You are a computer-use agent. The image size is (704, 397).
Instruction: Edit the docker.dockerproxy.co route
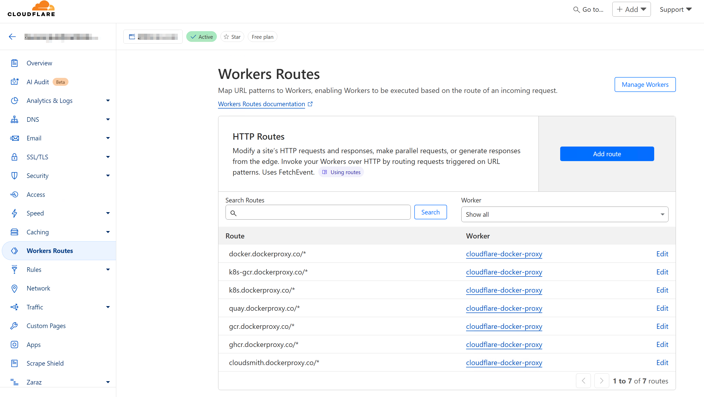[662, 254]
